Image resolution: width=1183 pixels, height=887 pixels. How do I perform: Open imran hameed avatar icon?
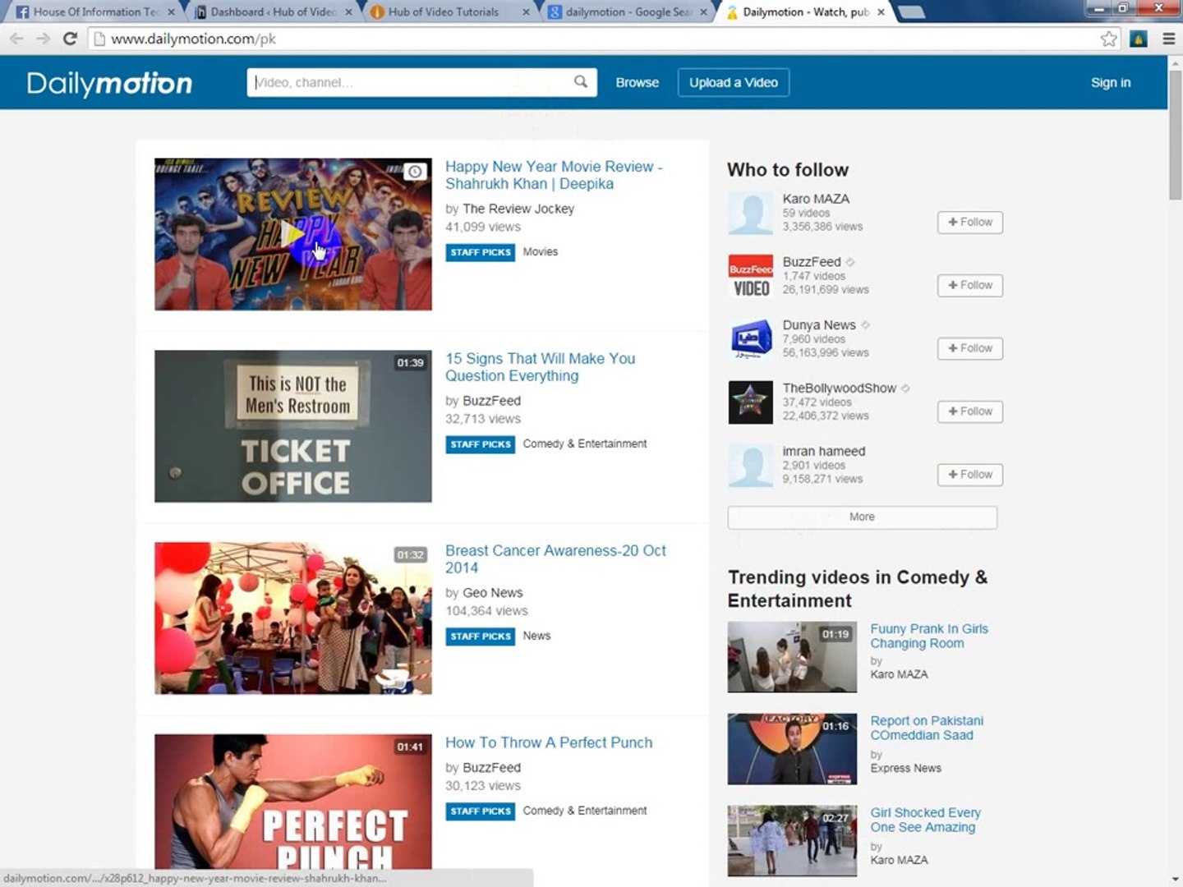pos(751,466)
